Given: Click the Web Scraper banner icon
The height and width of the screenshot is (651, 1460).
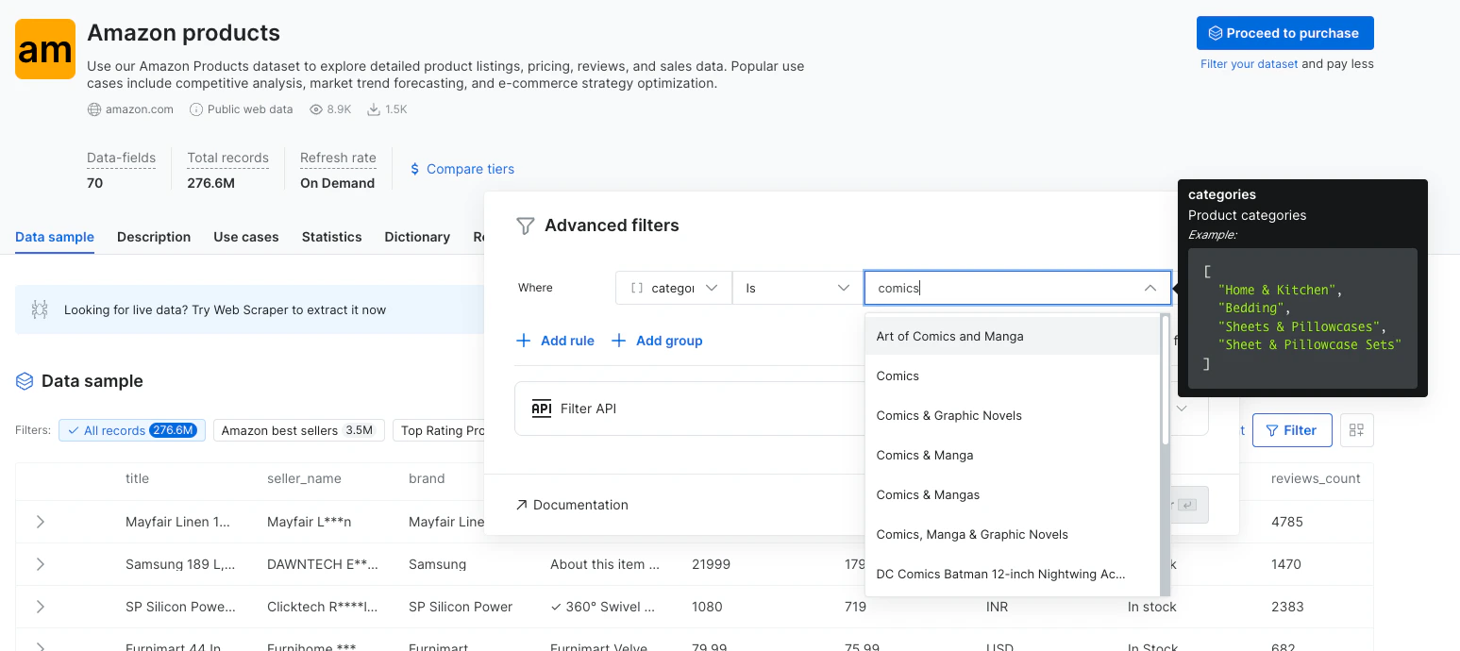Looking at the screenshot, I should pyautogui.click(x=40, y=309).
